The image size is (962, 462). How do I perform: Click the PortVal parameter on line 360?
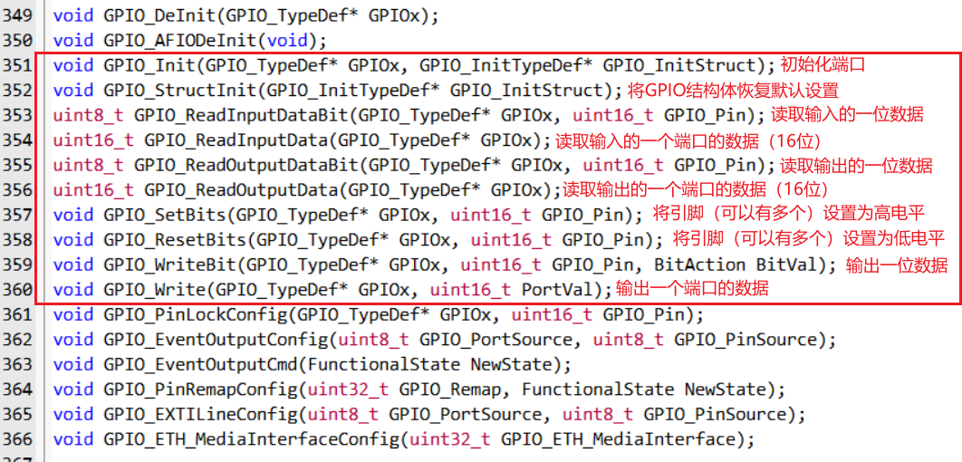(558, 290)
